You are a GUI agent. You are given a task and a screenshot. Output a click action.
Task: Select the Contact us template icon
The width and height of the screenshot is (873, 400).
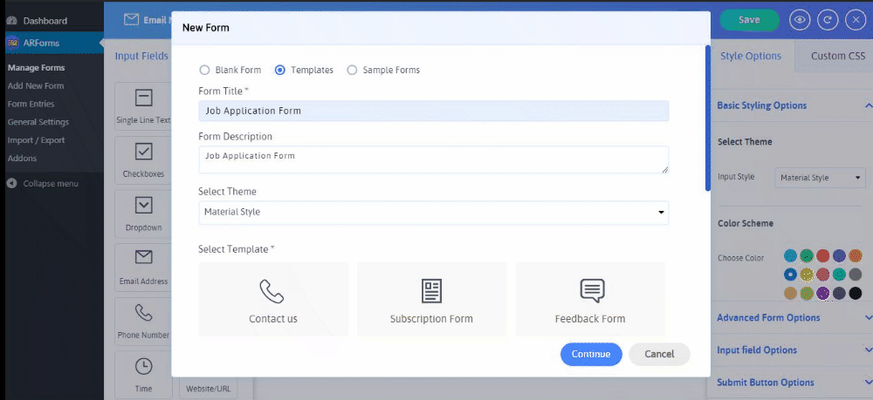tap(272, 291)
